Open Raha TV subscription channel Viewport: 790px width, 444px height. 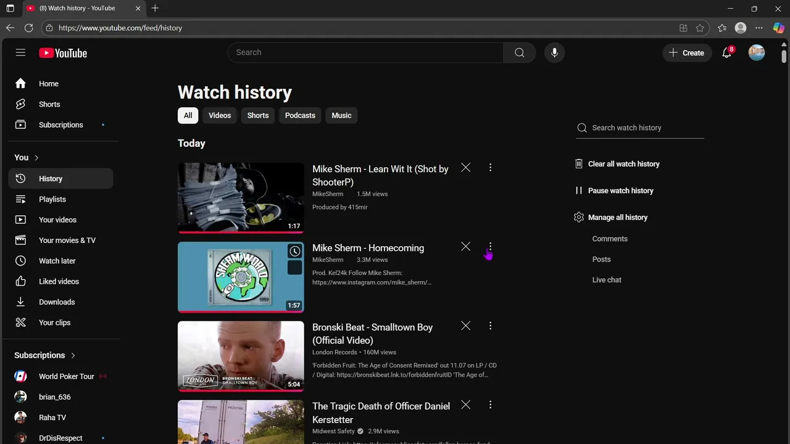coord(60,417)
